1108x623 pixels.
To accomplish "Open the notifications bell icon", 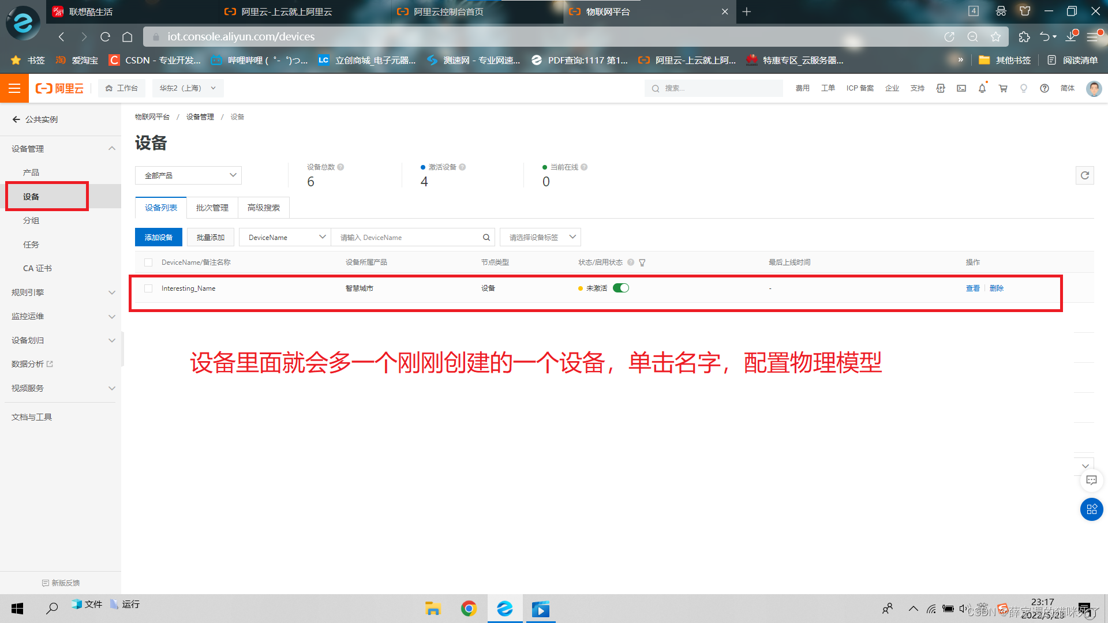I will (x=982, y=88).
